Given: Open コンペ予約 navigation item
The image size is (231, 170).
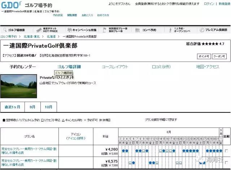Looking at the screenshot, I should pyautogui.click(x=148, y=30).
